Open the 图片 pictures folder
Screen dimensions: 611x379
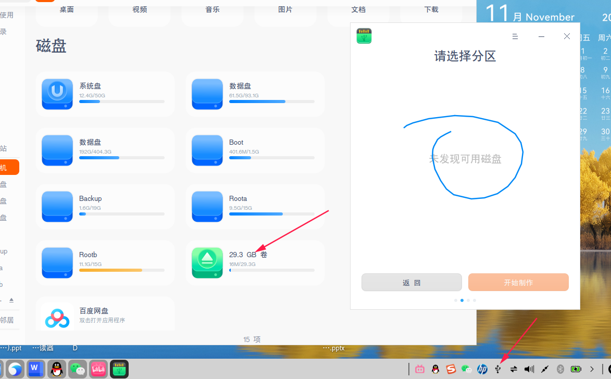[x=285, y=10]
